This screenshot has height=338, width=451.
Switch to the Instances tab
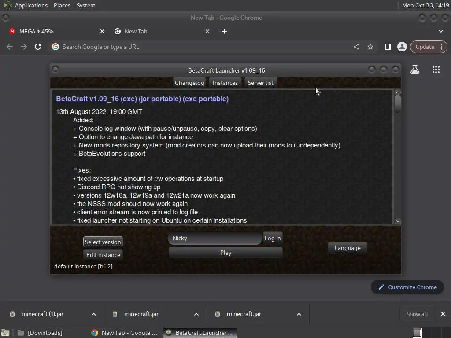[x=225, y=83]
